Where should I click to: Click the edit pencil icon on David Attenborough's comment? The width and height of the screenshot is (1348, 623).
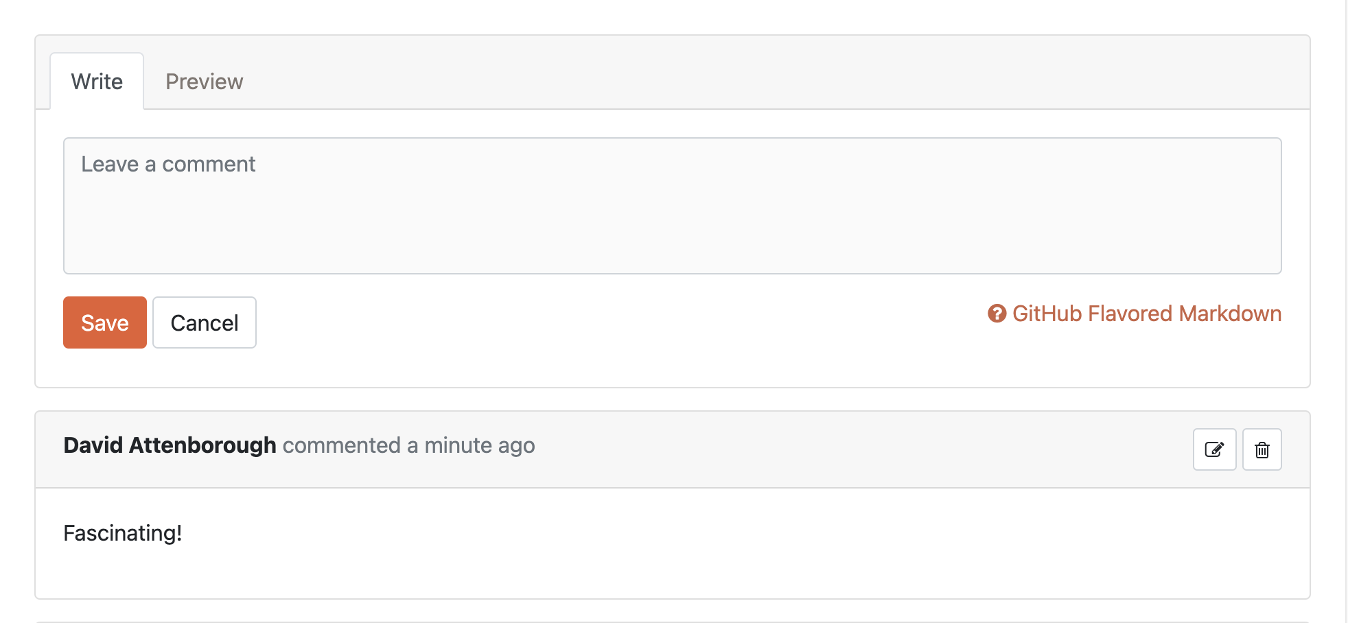[x=1213, y=449]
